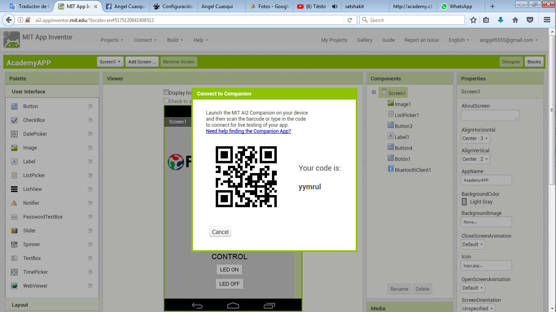This screenshot has height=312, width=556.
Task: Open help for Button component
Action: [x=90, y=106]
